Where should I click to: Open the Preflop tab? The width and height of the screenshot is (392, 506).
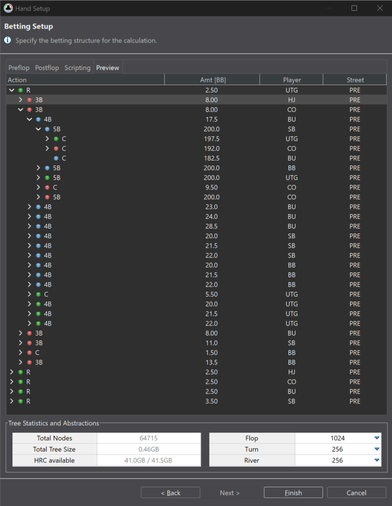(x=19, y=68)
